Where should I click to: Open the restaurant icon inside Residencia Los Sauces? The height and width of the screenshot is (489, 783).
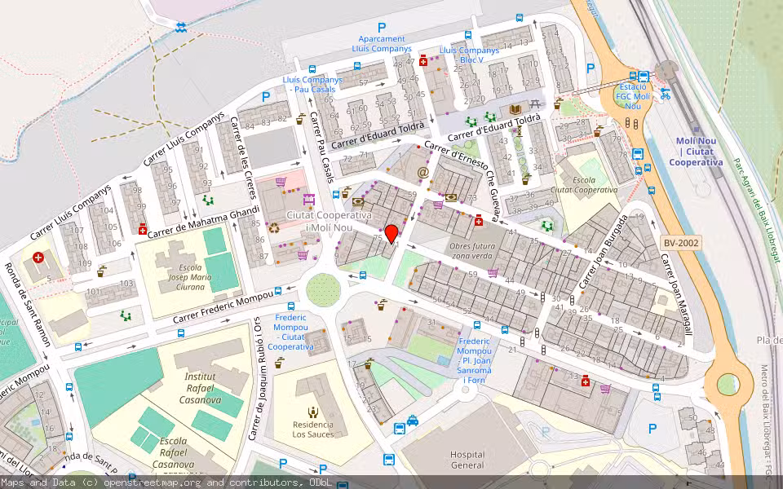(314, 412)
